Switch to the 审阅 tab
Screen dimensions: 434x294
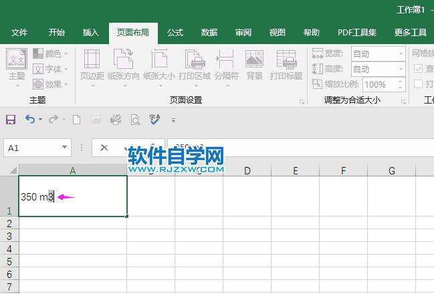tap(243, 32)
